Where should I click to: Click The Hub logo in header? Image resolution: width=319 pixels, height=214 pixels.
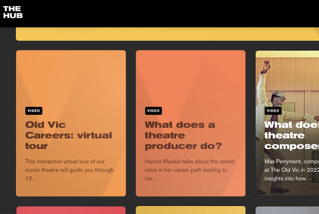[x=13, y=12]
